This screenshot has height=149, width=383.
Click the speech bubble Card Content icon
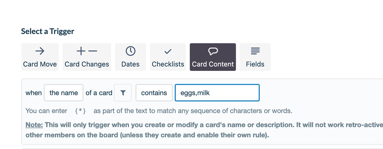[213, 51]
